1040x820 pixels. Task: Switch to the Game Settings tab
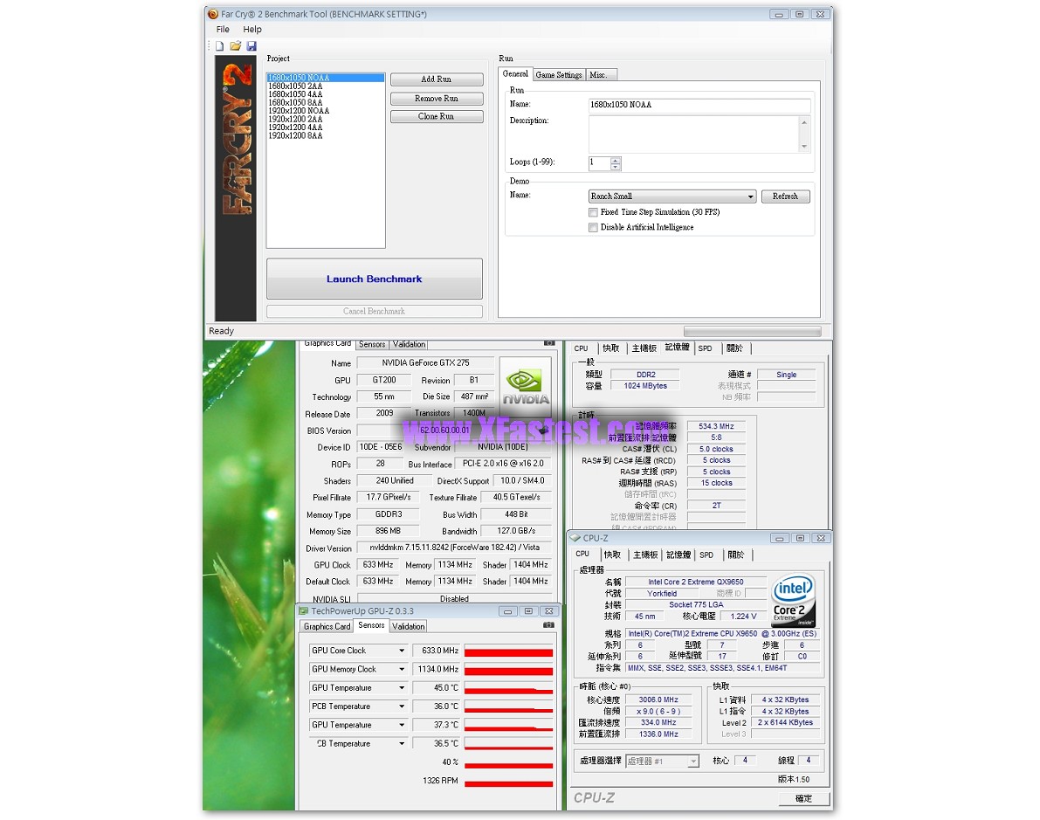click(558, 75)
